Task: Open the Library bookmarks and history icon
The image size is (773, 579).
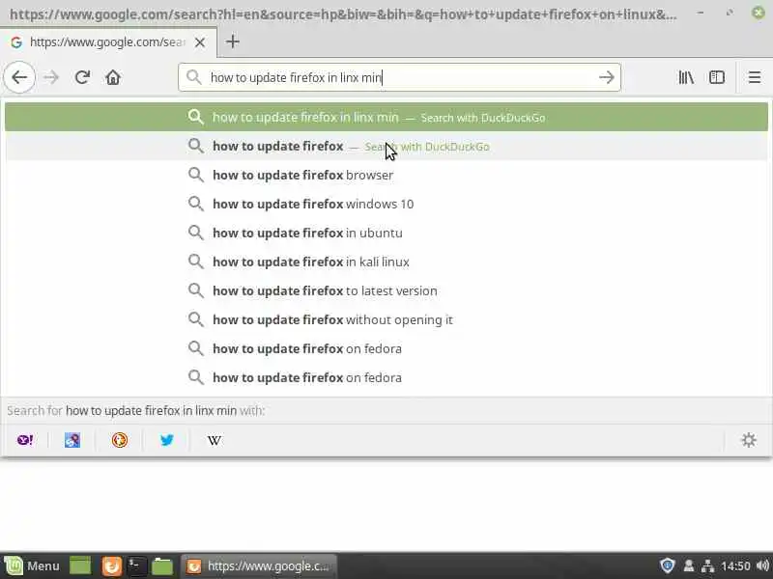Action: tap(686, 77)
